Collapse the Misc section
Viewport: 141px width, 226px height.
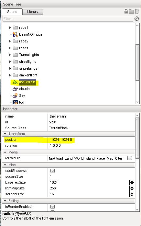point(5,165)
